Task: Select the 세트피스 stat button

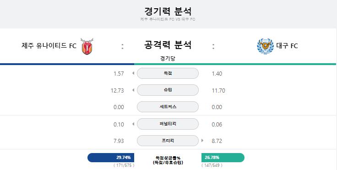Action: [x=168, y=107]
